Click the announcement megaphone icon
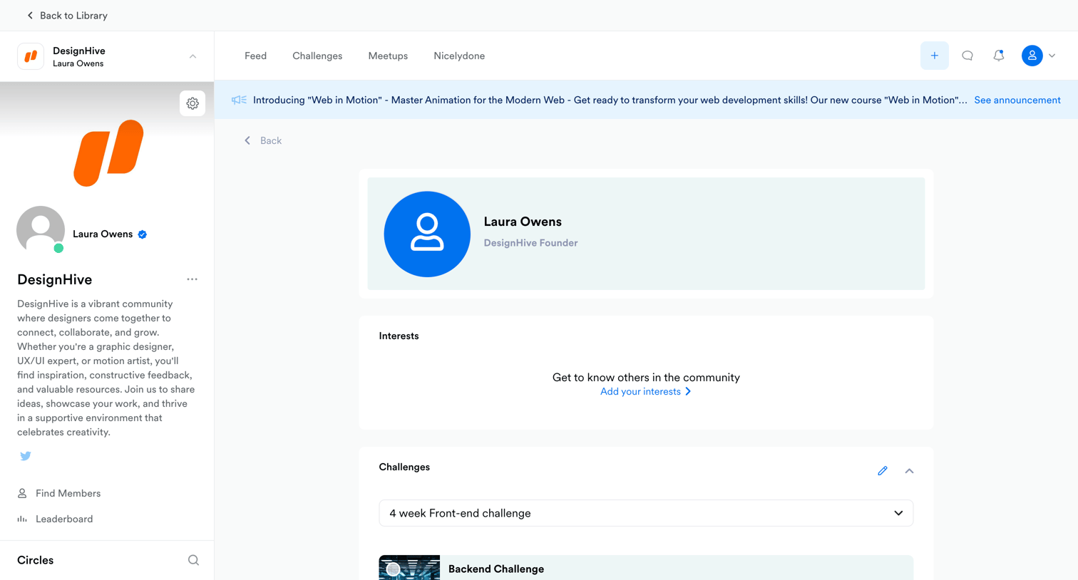The width and height of the screenshot is (1078, 580). 239,100
